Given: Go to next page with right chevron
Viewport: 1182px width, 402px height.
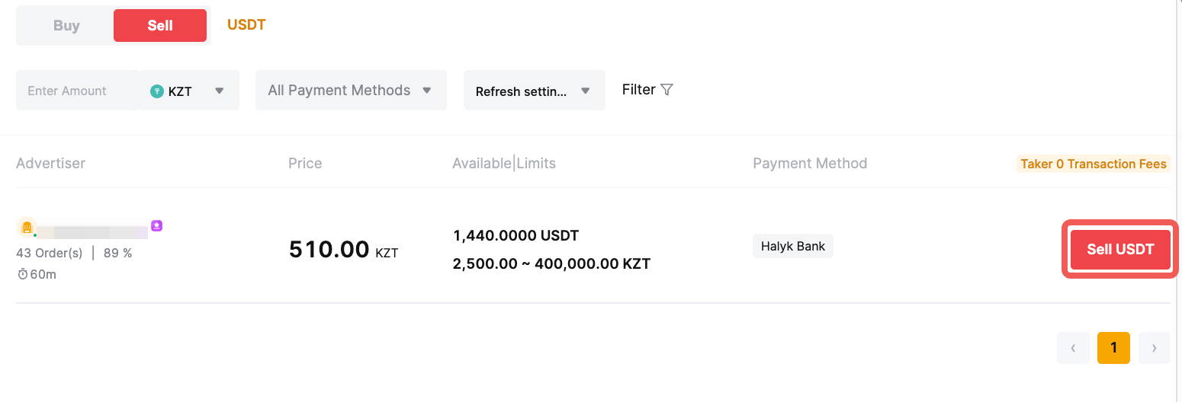Looking at the screenshot, I should tap(1154, 348).
